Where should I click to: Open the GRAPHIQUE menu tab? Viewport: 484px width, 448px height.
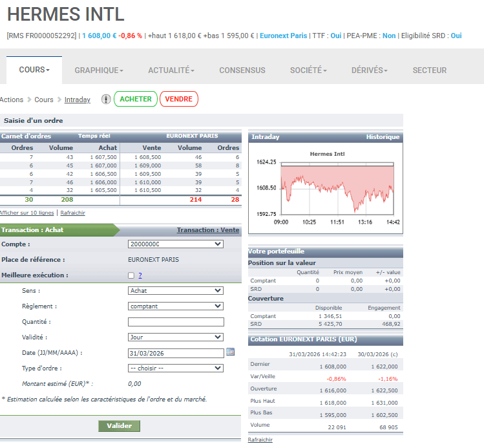[x=99, y=70]
